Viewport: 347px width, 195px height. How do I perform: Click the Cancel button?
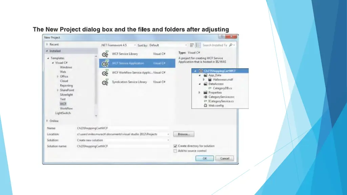point(225,158)
